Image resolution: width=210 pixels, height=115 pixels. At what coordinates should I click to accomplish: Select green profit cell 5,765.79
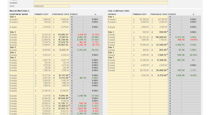pos(82,113)
